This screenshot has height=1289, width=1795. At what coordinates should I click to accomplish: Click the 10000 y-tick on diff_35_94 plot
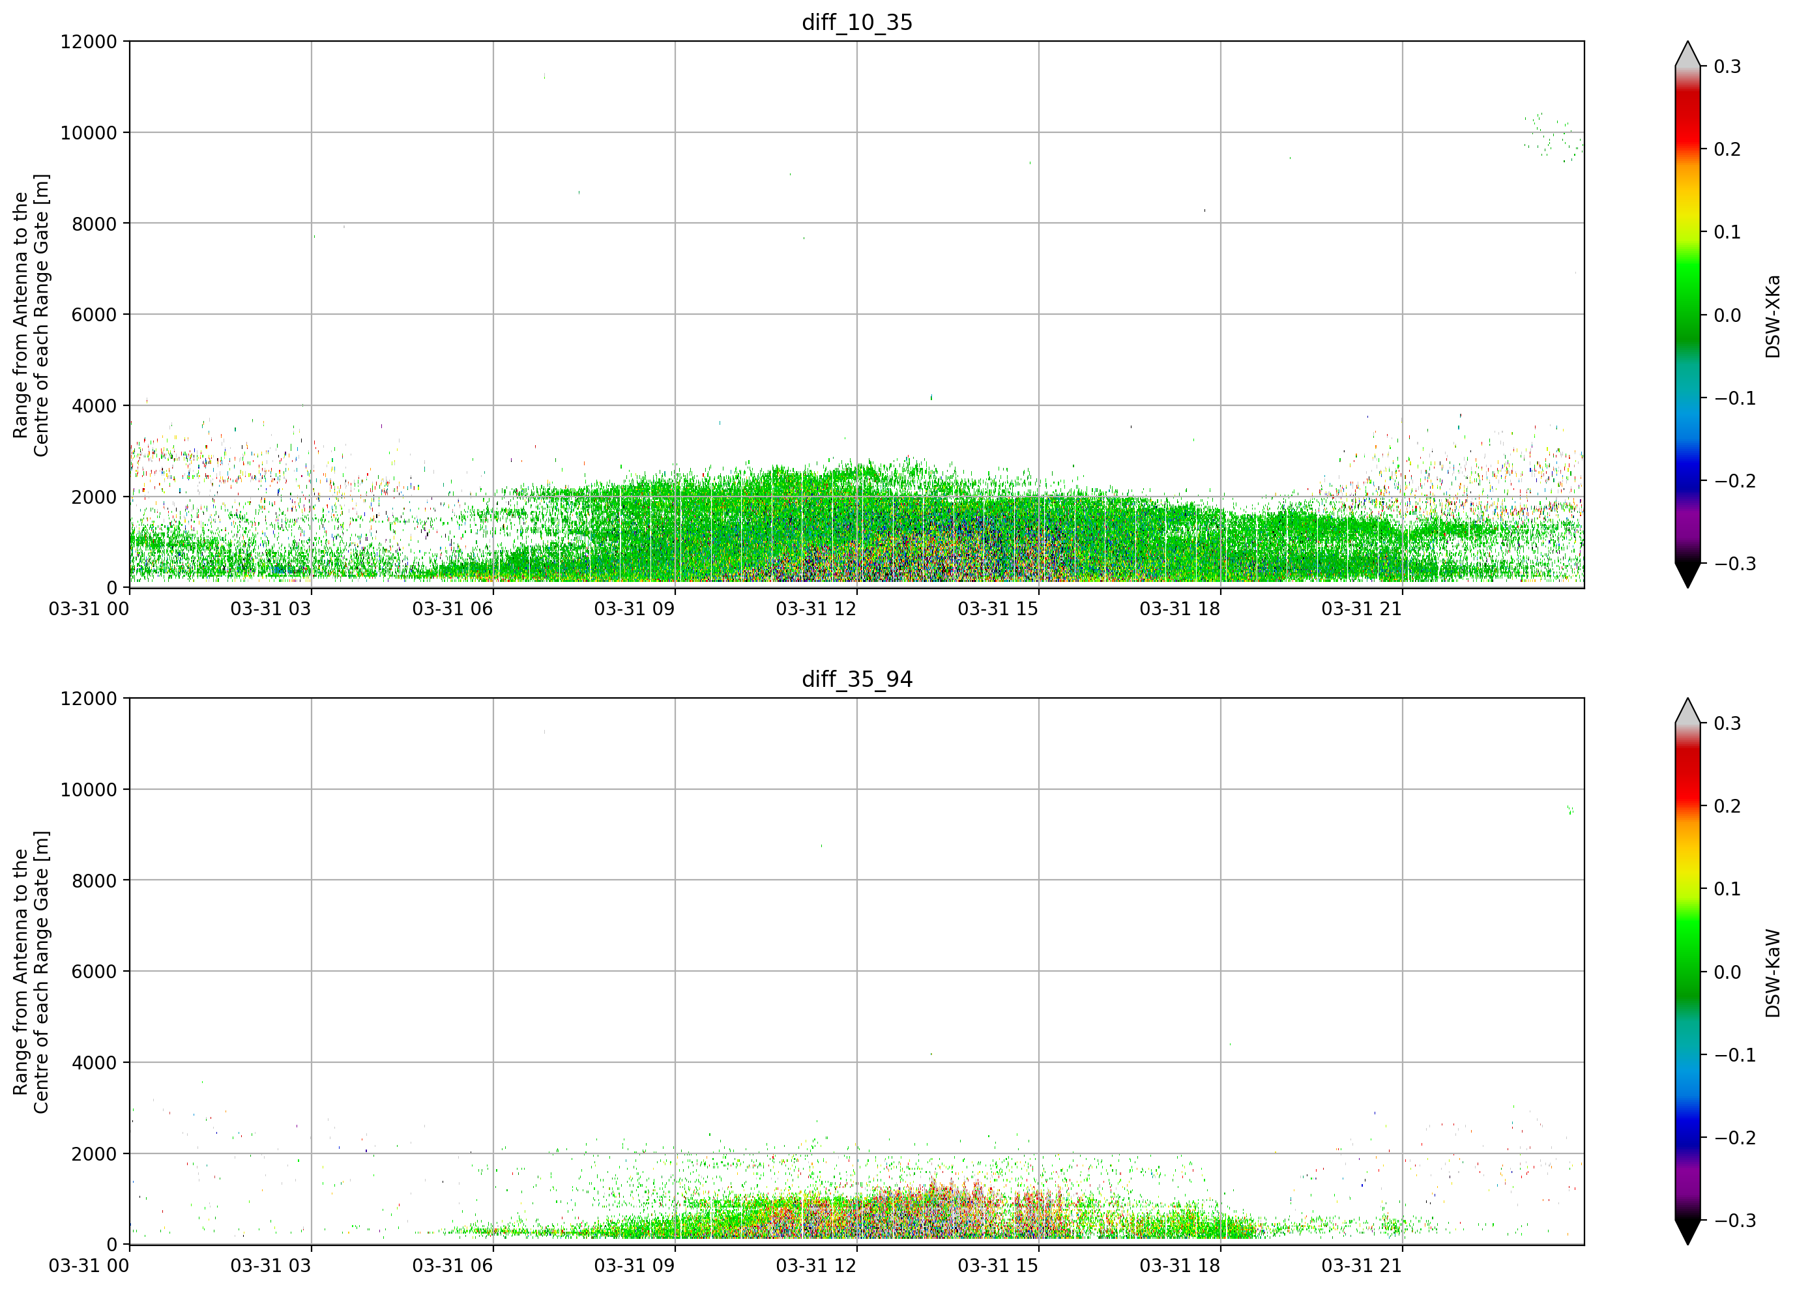89,790
